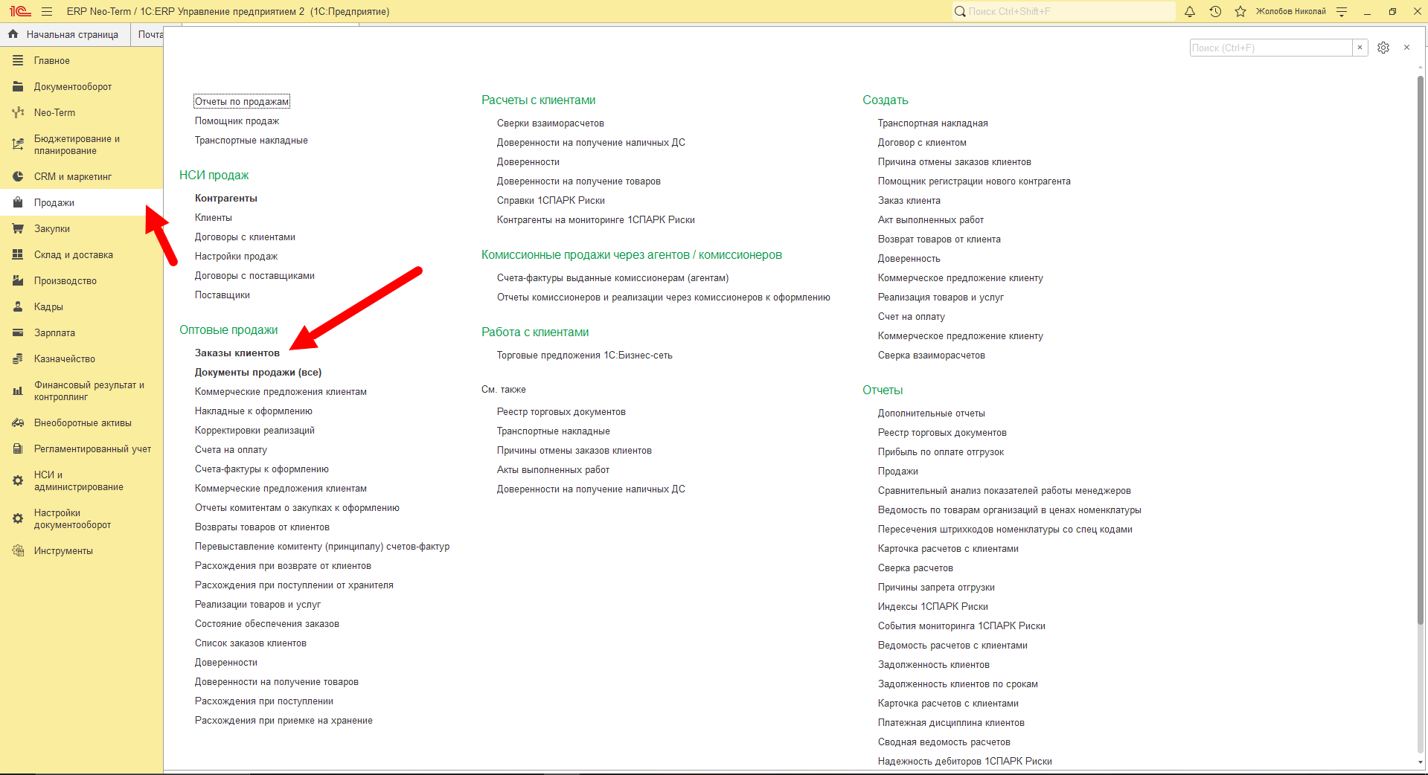Create a Счет на оплату document

(x=912, y=316)
